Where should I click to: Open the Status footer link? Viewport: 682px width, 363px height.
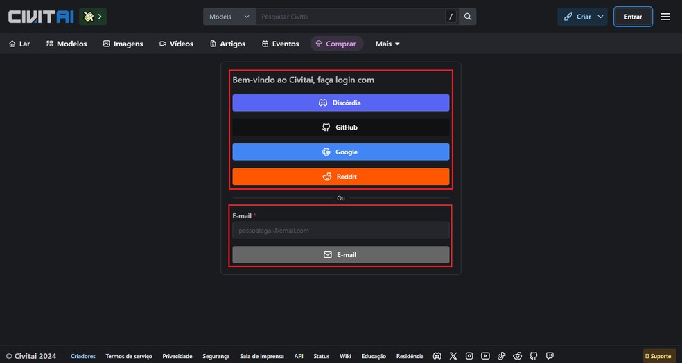click(322, 356)
